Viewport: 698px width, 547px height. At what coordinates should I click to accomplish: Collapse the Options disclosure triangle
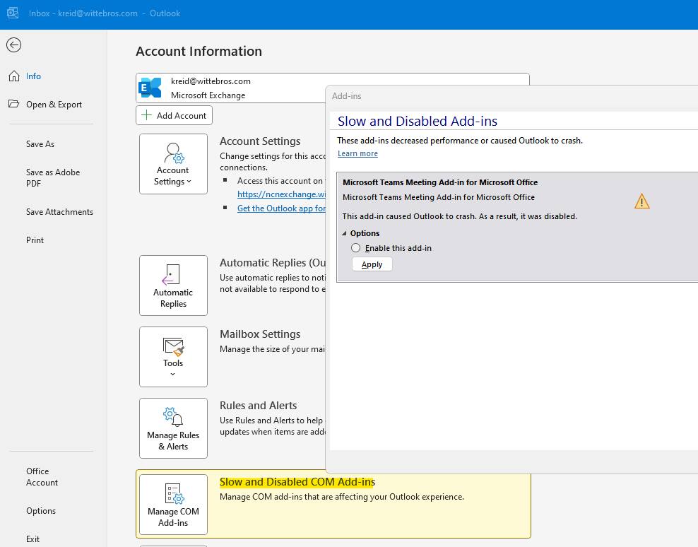tap(344, 233)
